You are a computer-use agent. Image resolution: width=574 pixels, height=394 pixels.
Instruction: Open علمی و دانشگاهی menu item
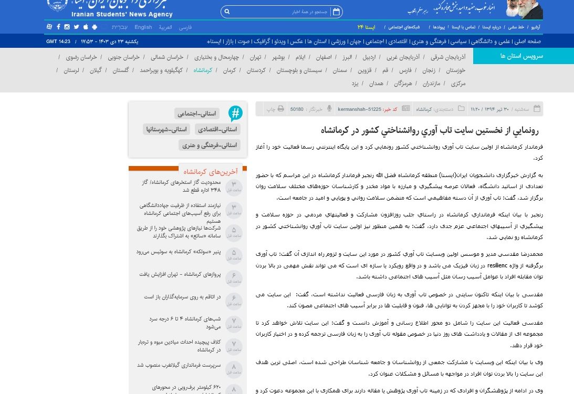(490, 42)
